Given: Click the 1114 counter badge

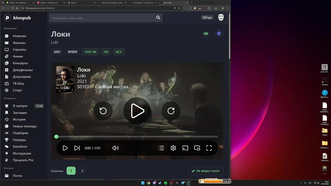Looking at the screenshot, I should 39,106.
